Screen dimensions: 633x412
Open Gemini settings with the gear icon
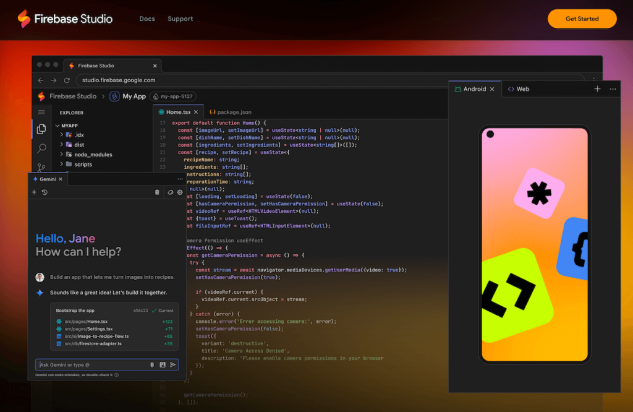click(x=179, y=192)
